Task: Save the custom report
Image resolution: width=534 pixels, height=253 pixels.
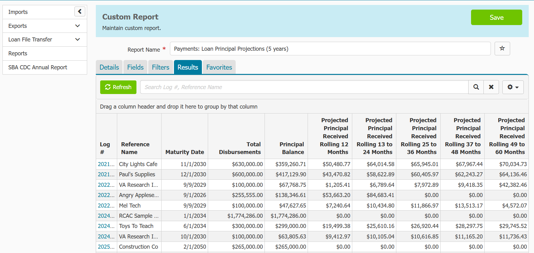Action: point(496,17)
